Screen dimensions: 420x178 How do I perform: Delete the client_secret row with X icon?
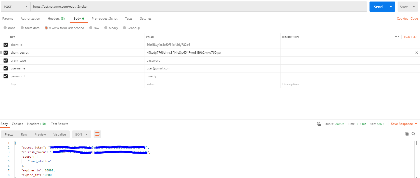[416, 53]
